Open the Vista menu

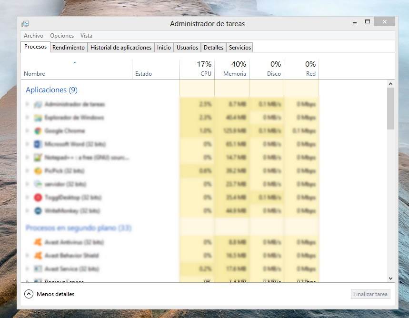tap(86, 36)
